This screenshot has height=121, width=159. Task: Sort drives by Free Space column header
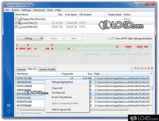tap(71, 15)
